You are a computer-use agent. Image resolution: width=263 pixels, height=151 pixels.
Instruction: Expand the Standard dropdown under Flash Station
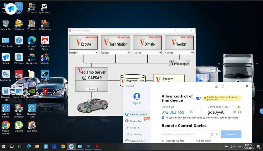point(128,53)
